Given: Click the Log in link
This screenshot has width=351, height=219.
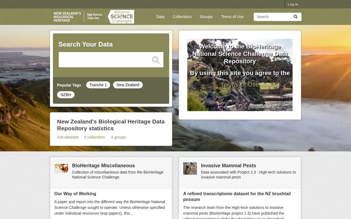Looking at the screenshot, I should point(293,4).
